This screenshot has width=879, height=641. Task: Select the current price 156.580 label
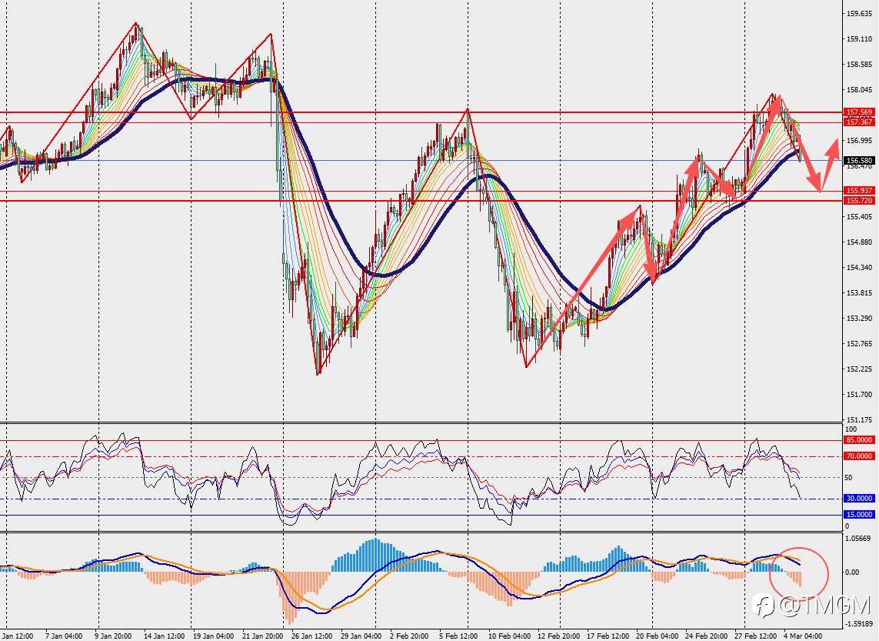click(x=859, y=160)
